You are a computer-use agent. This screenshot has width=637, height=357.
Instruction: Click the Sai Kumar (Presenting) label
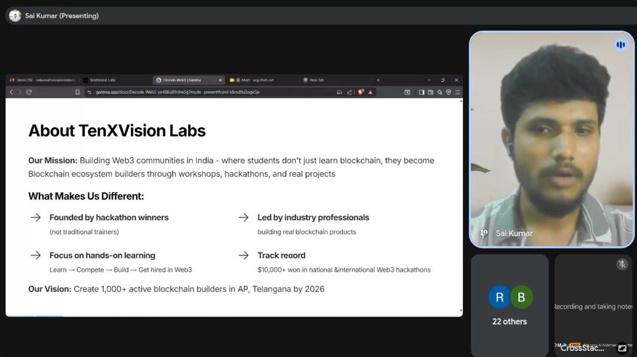[62, 16]
